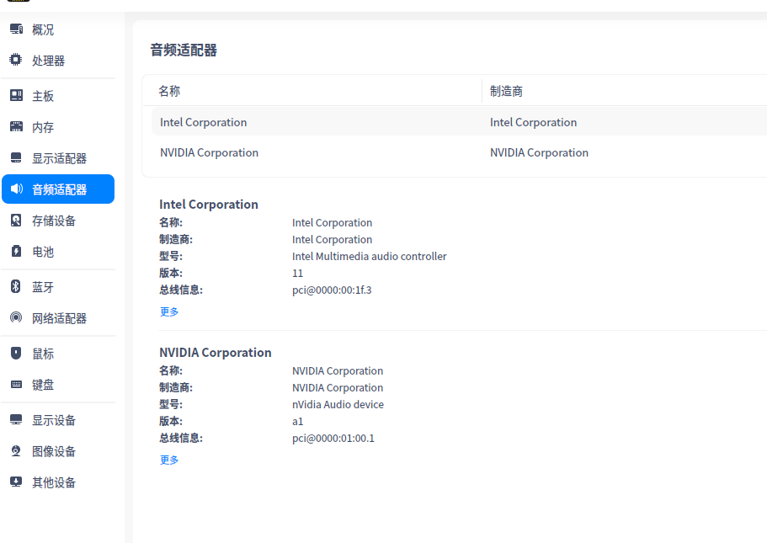The image size is (767, 543).
Task: Click version value 11
Action: coord(297,273)
